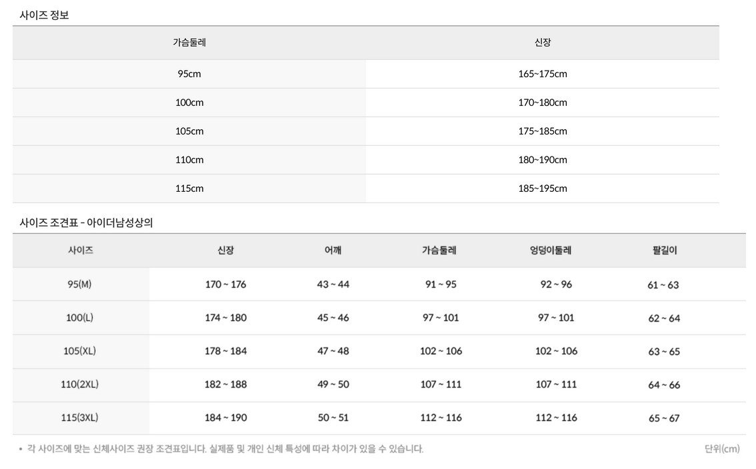Click the 신장 header in the top table

(x=543, y=43)
